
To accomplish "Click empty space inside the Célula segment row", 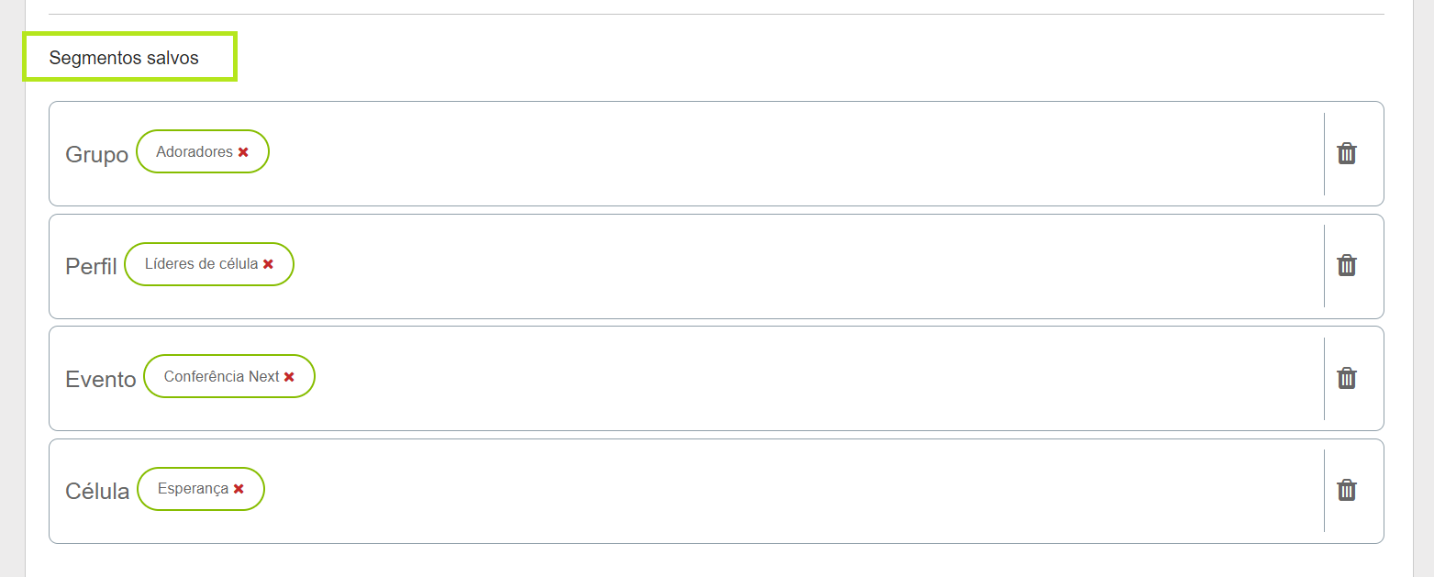I will click(789, 491).
